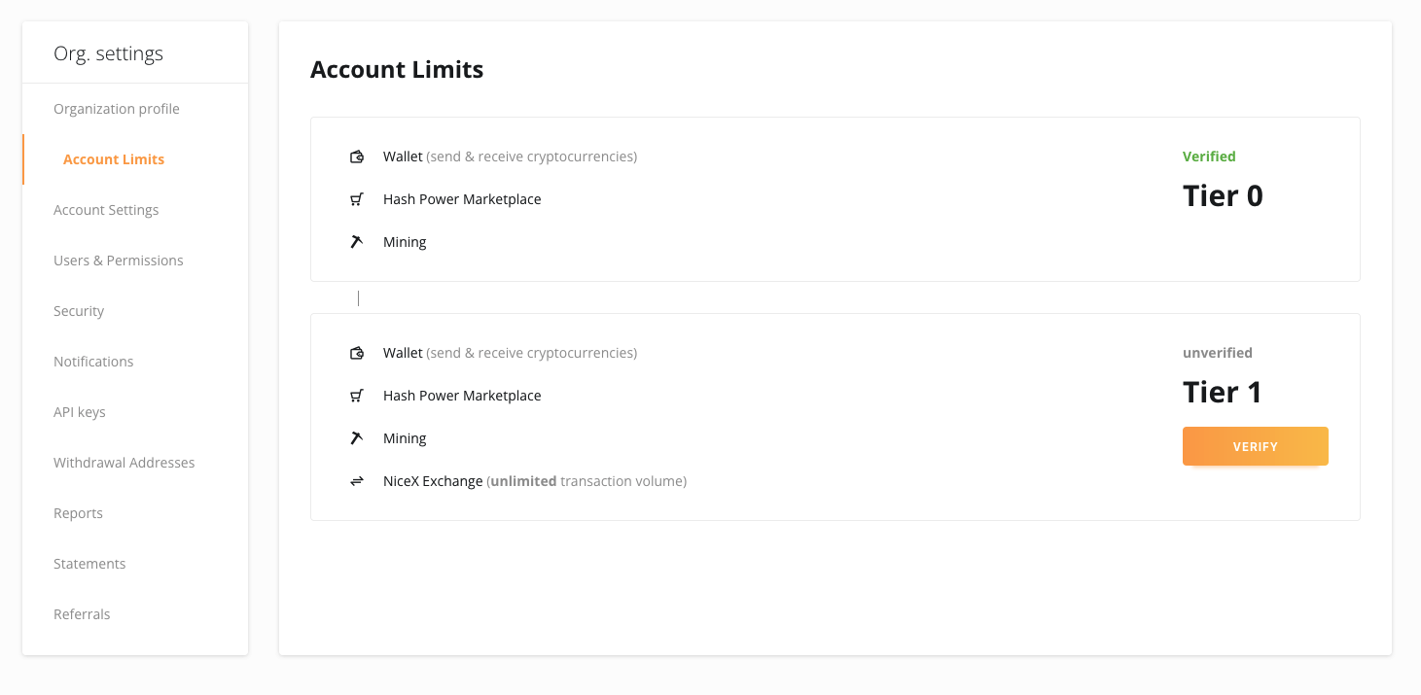Open Withdrawal Addresses settings
Image resolution: width=1421 pixels, height=695 pixels.
[x=124, y=462]
